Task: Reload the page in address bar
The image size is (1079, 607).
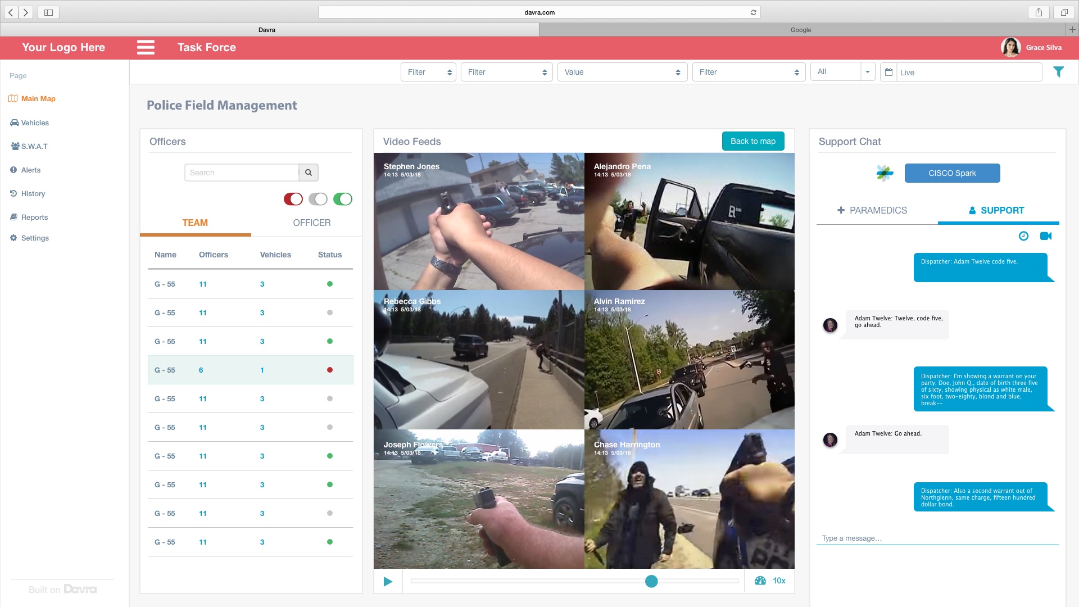Action: click(x=754, y=12)
